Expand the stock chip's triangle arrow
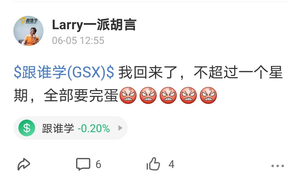Viewport: 300px width, 183px height. click(120, 128)
